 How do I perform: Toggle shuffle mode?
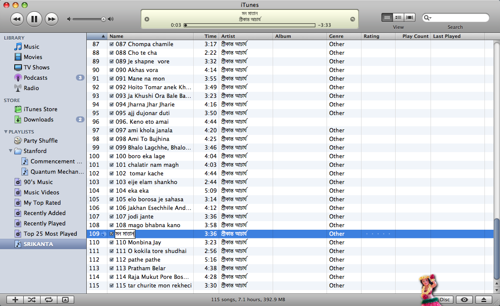(x=32, y=300)
